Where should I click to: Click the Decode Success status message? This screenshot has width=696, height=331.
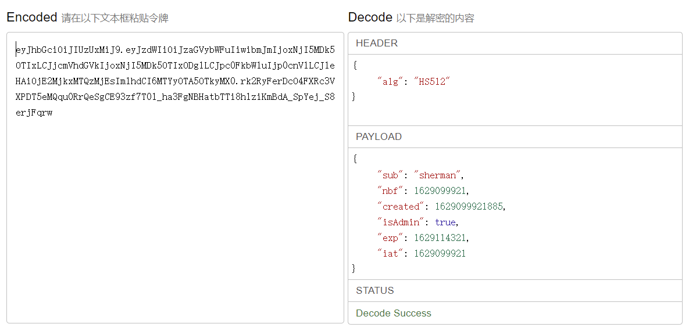tap(394, 313)
